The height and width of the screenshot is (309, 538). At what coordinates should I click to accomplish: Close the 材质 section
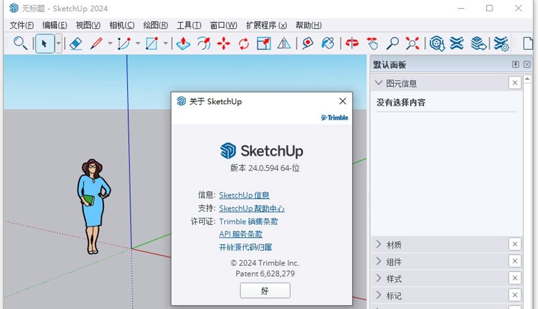515,244
